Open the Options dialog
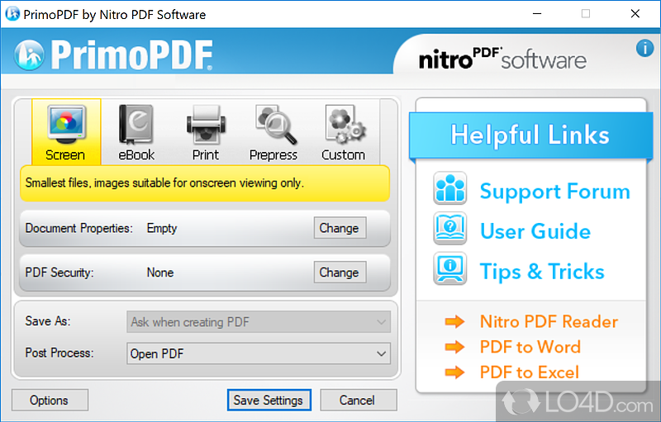This screenshot has width=661, height=422. pos(50,400)
